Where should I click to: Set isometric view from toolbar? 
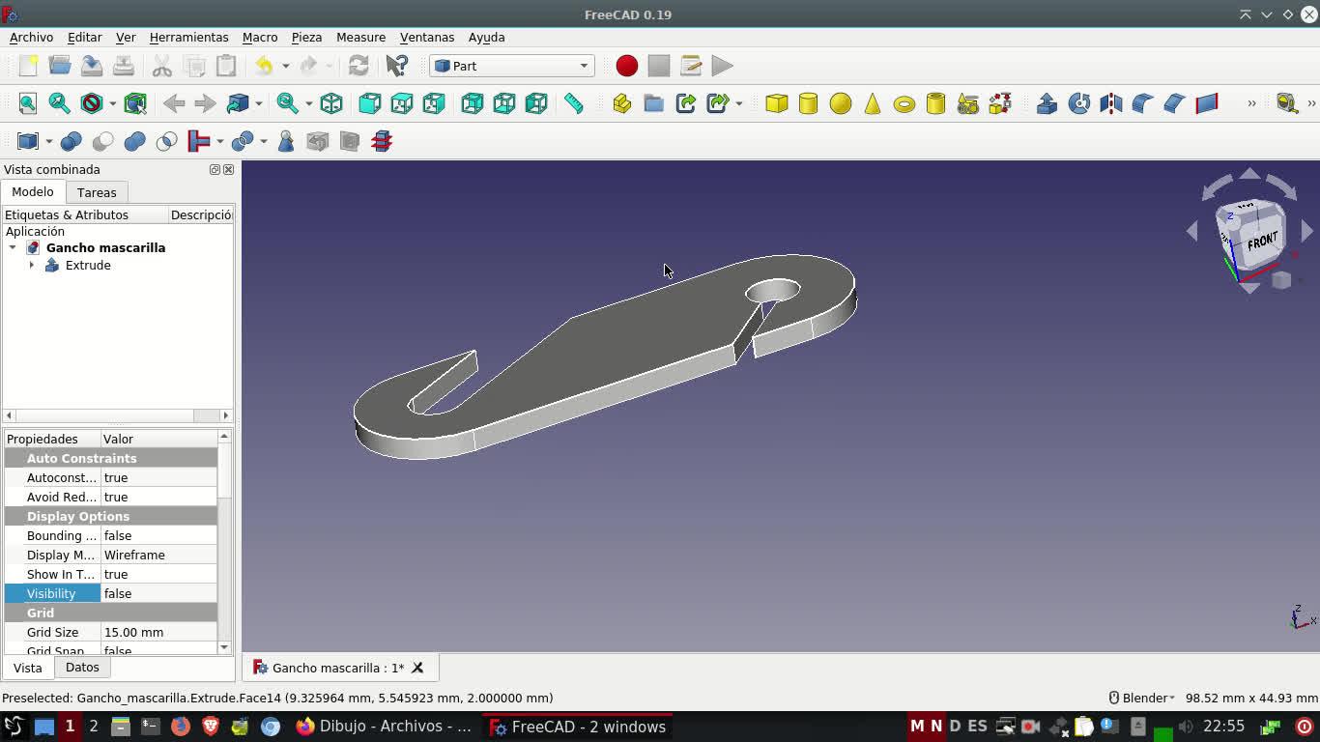(x=331, y=103)
